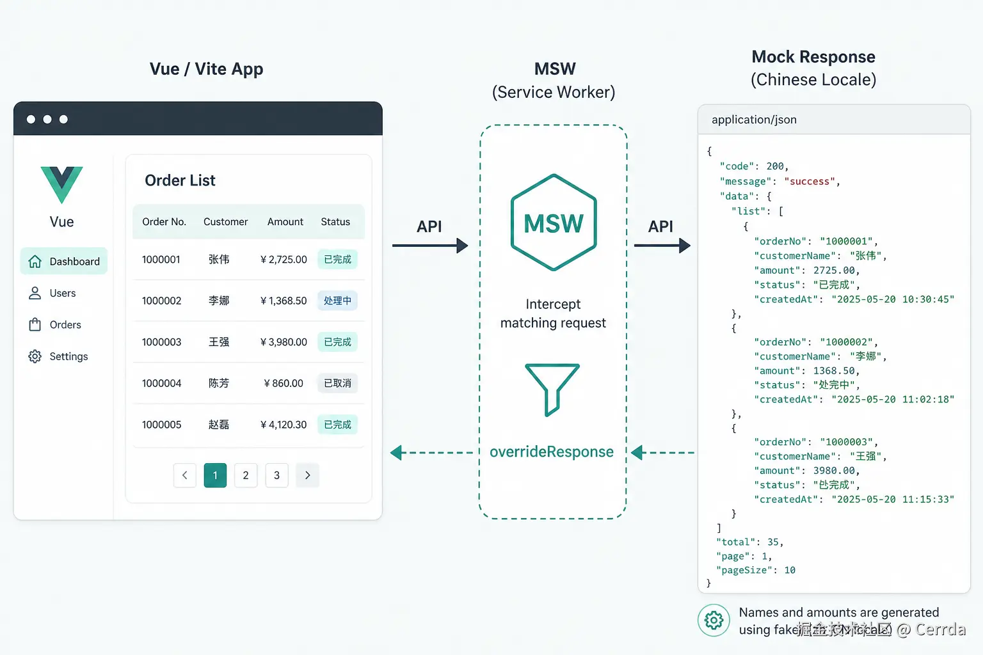The height and width of the screenshot is (655, 983).
Task: Click the 已完成 badge for order 1000005
Action: 337,425
